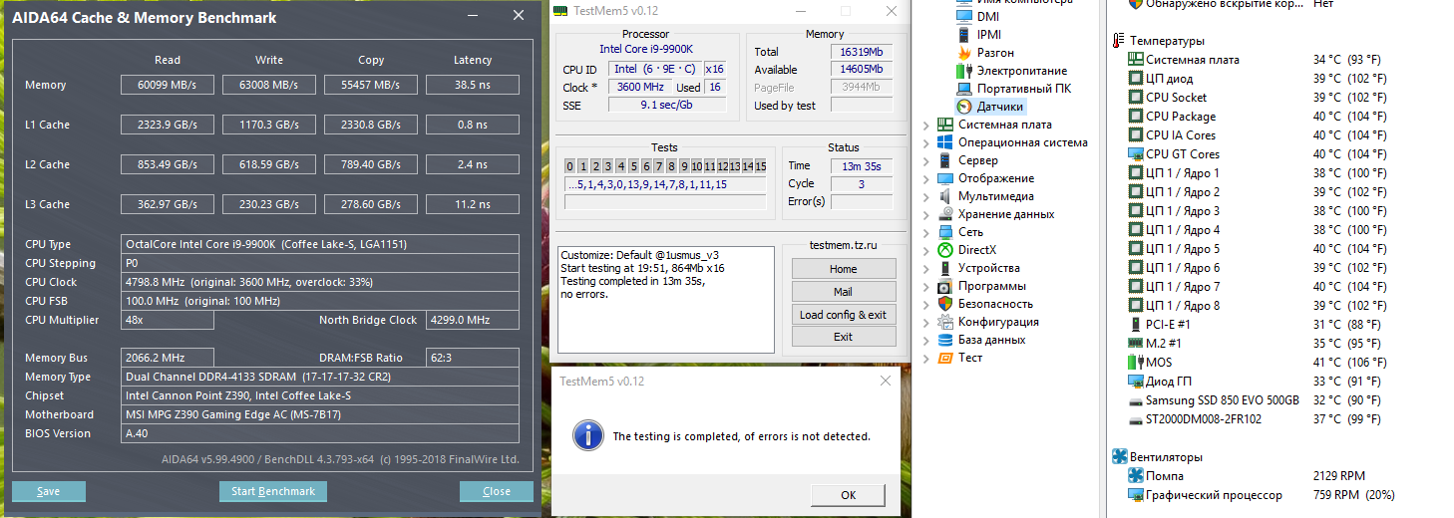
Task: Click the Memory Latency value 38.5 ns
Action: [x=473, y=85]
